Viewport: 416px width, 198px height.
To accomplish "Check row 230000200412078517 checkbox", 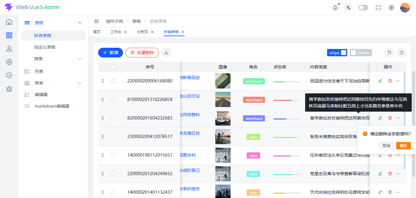I will coord(113,137).
